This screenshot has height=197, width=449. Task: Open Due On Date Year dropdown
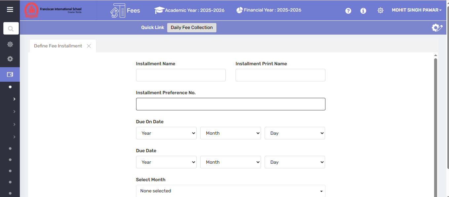point(166,133)
